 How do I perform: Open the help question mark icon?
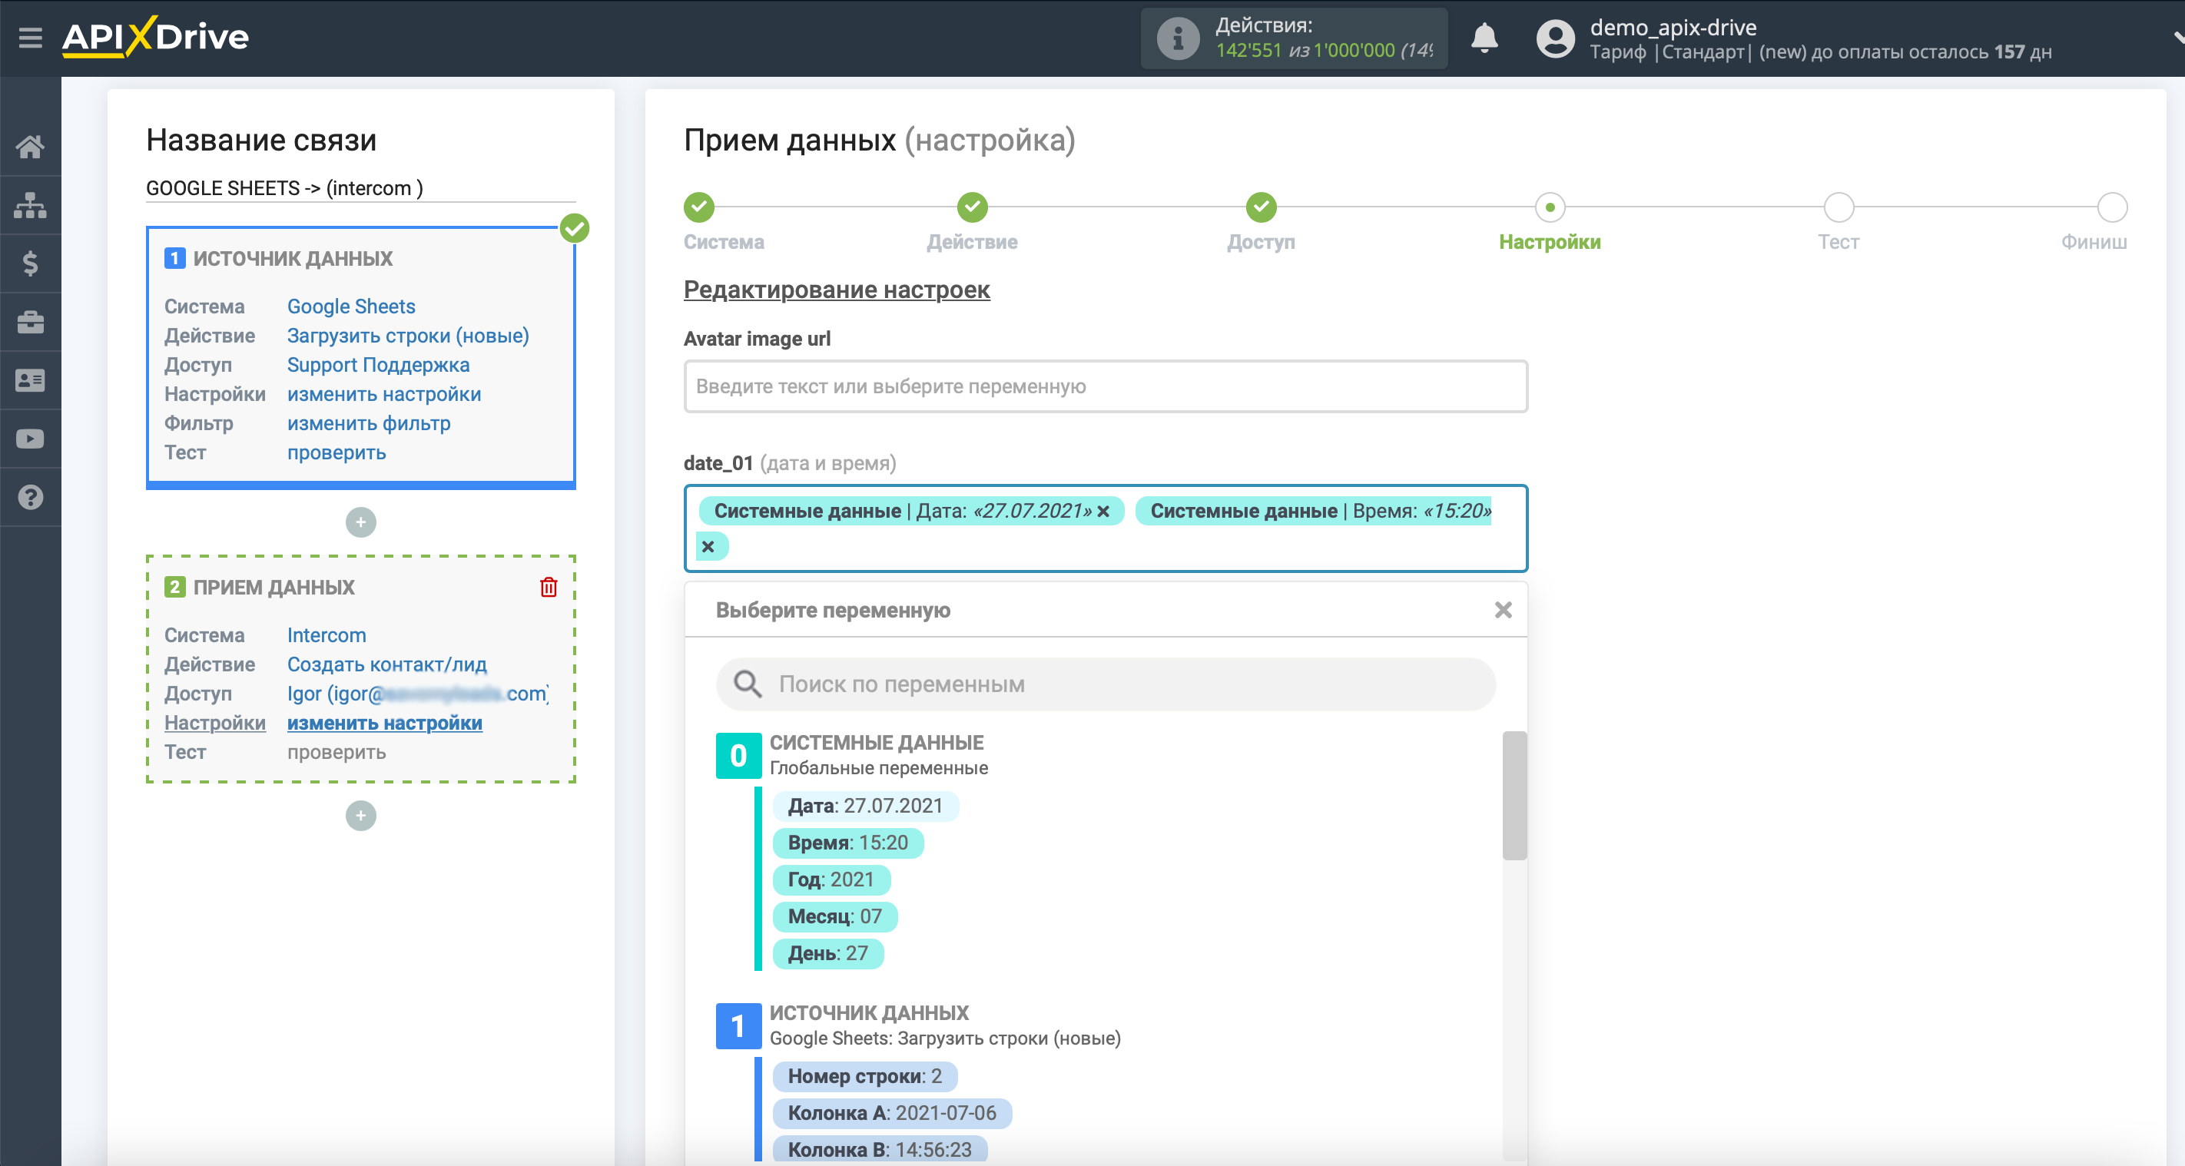(x=31, y=497)
